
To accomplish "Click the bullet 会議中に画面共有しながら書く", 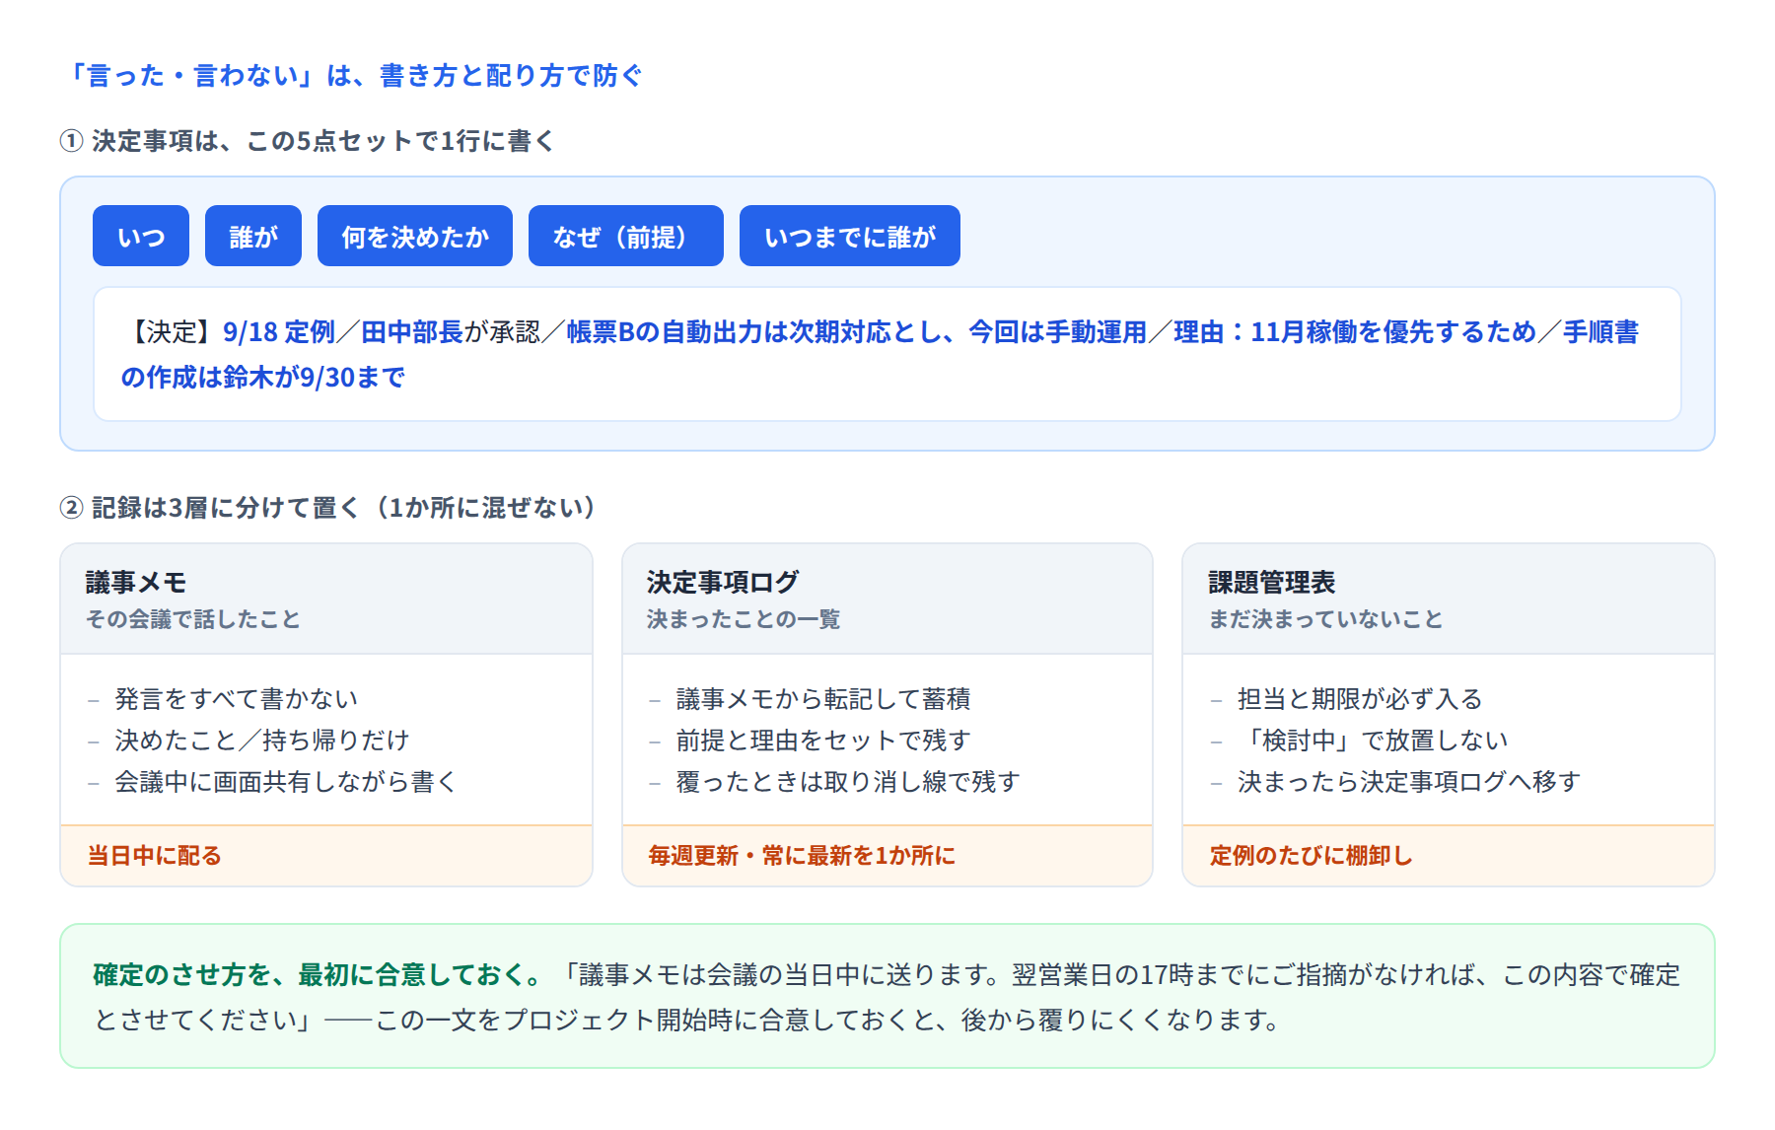I will [286, 782].
